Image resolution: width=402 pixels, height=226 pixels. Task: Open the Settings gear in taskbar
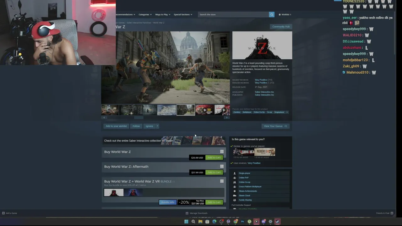click(270, 222)
